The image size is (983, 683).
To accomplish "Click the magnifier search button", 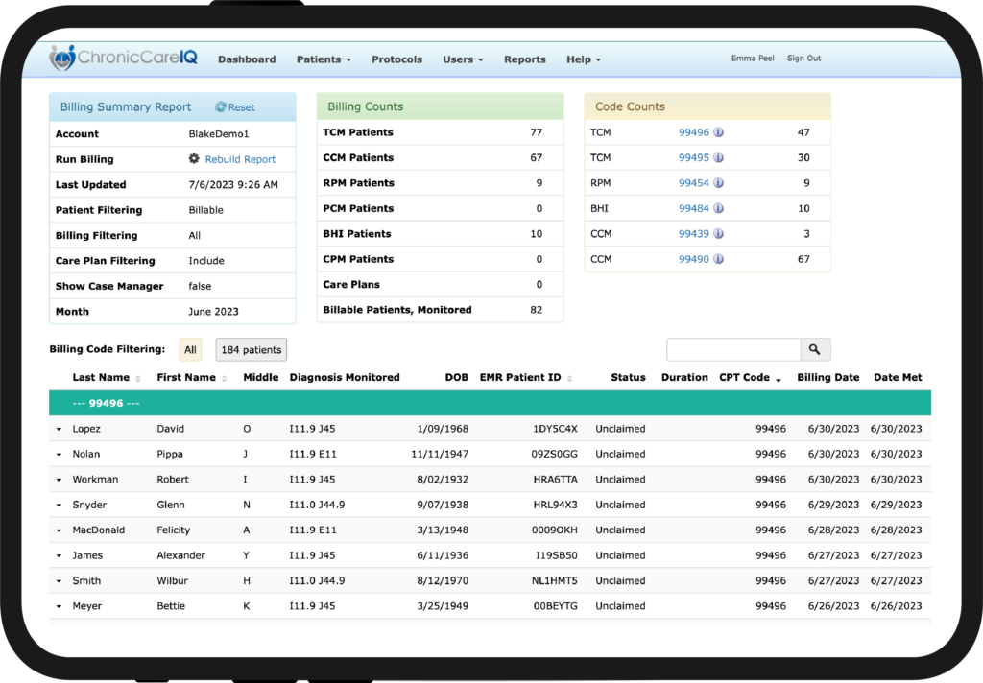I will (815, 349).
